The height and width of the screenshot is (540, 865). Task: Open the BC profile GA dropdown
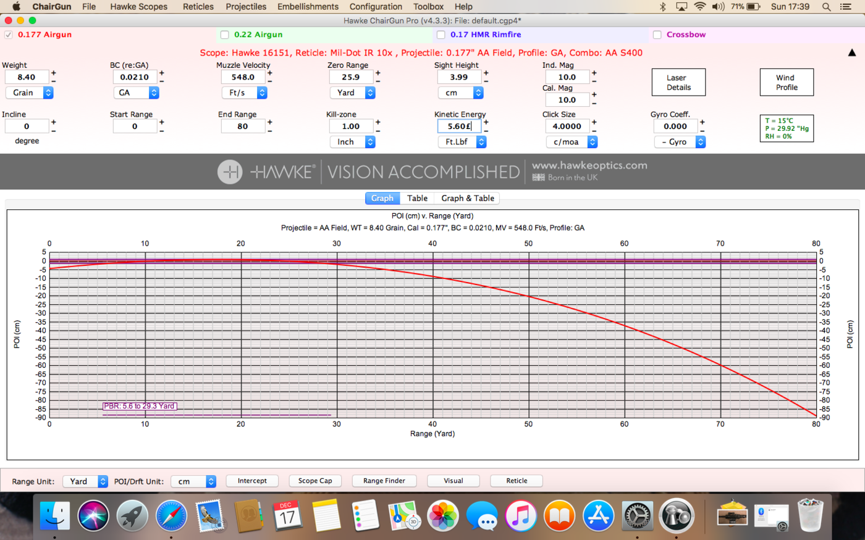pyautogui.click(x=137, y=93)
